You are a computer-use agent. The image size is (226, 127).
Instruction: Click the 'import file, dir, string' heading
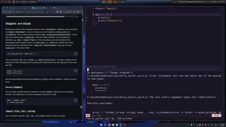(20, 111)
